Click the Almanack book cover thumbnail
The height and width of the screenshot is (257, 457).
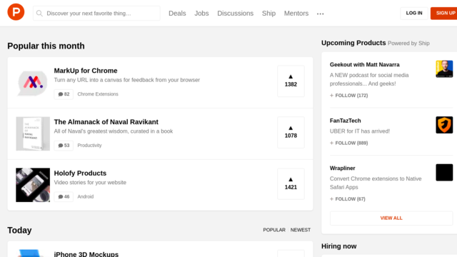[x=33, y=133]
